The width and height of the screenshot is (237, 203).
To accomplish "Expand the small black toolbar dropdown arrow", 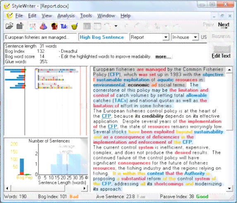I will [116, 26].
